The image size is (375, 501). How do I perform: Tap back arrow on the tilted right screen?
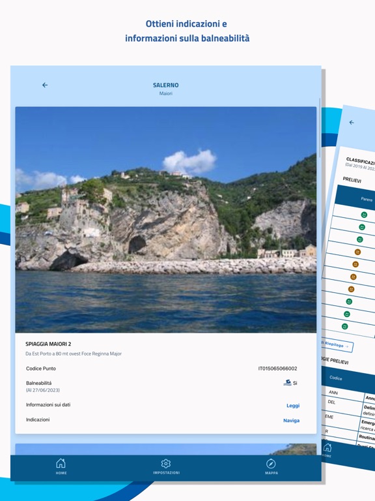point(352,123)
